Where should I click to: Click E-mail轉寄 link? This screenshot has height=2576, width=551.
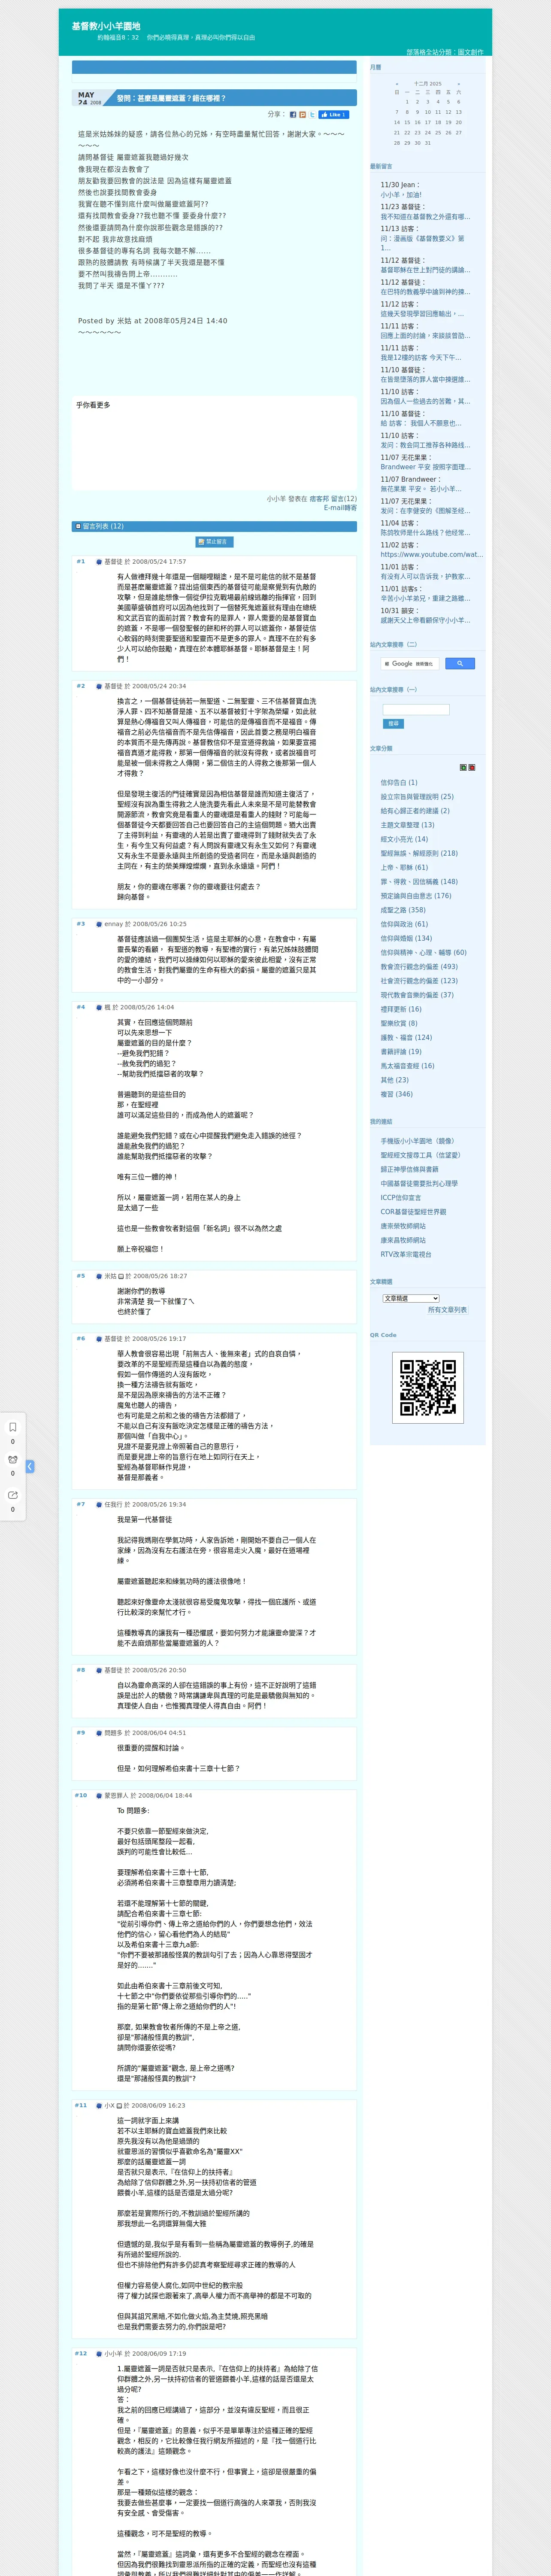(340, 508)
